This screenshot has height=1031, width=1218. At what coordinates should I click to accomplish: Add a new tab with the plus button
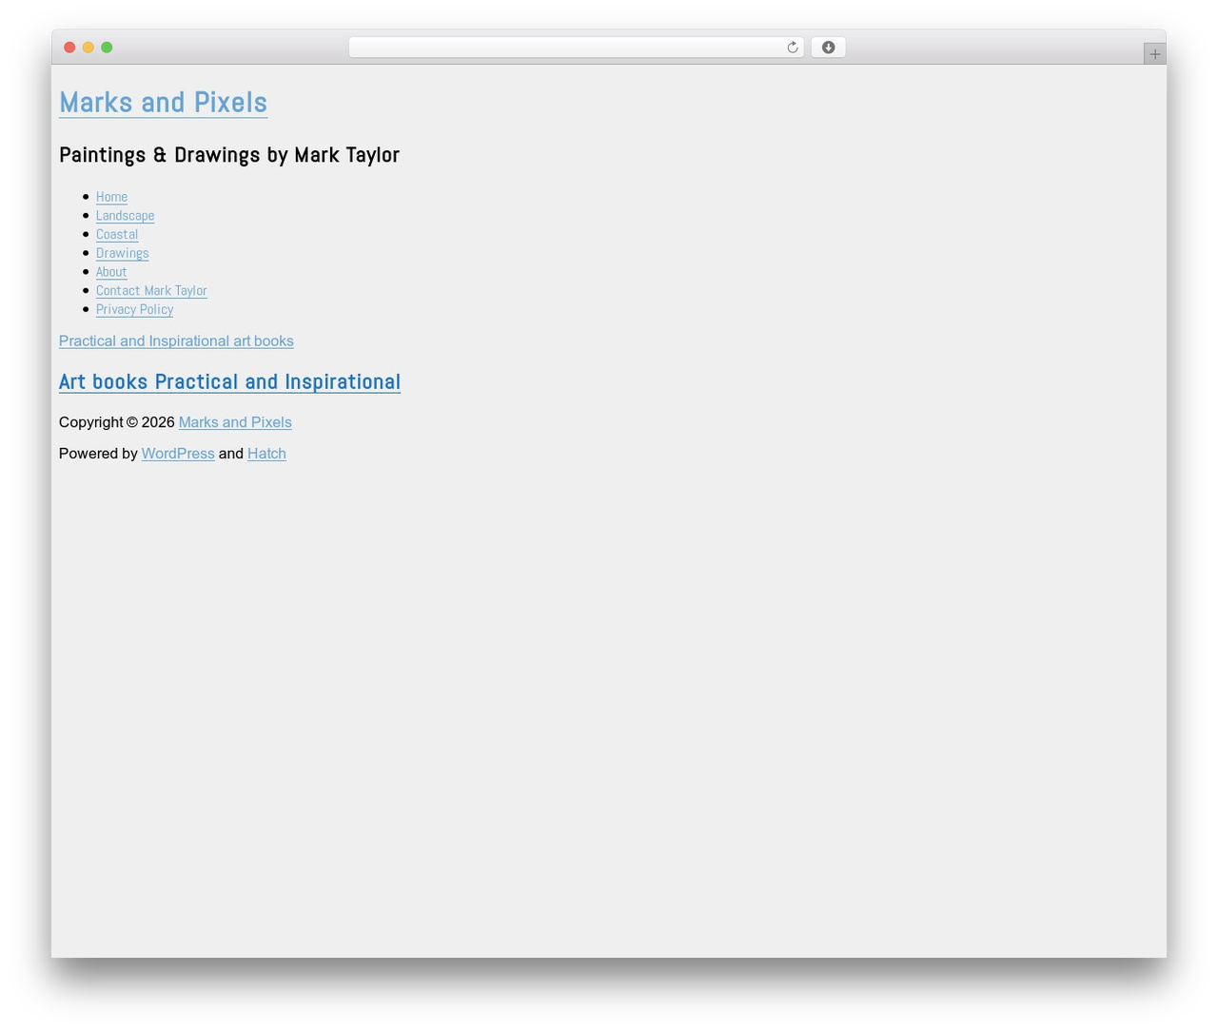coord(1154,54)
